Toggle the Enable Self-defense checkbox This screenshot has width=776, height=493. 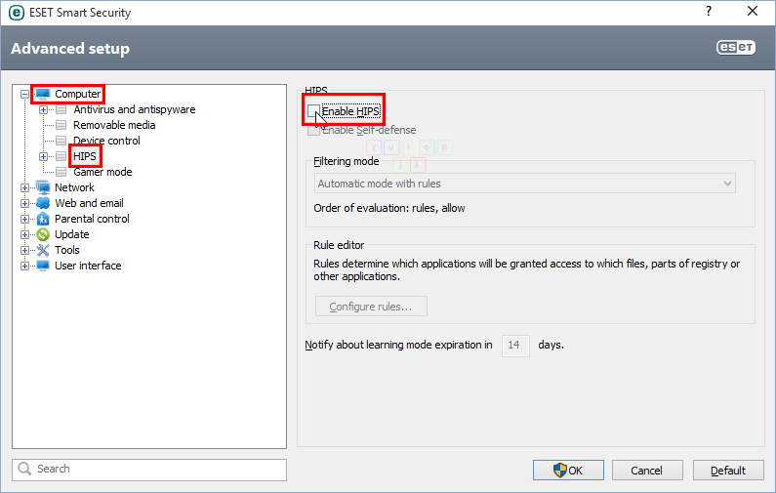pyautogui.click(x=313, y=130)
